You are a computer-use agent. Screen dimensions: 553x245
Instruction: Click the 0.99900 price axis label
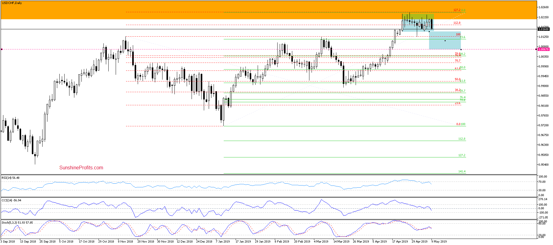544,66
